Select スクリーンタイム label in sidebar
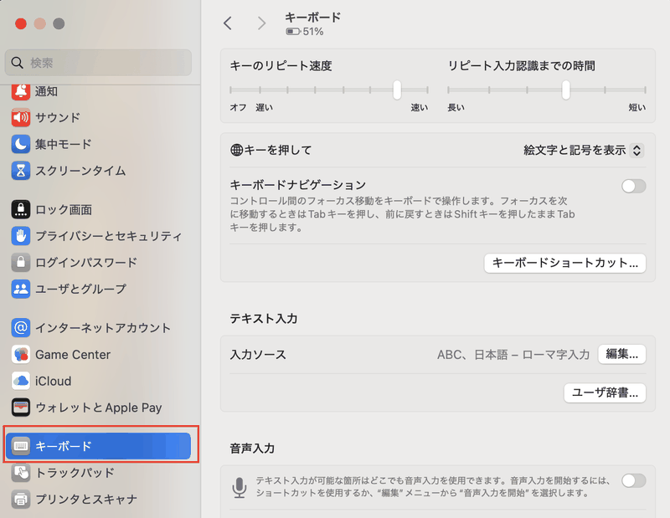Image resolution: width=670 pixels, height=518 pixels. (x=80, y=171)
